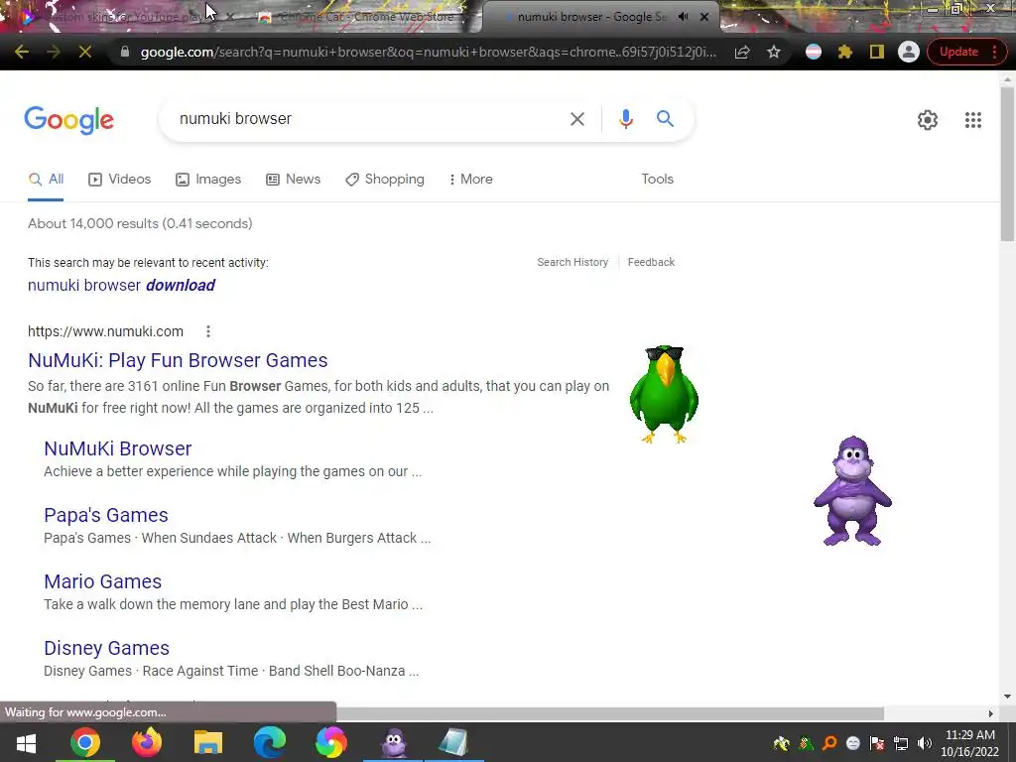Image resolution: width=1016 pixels, height=762 pixels.
Task: Search suggestion numuki browser download
Action: (x=121, y=285)
